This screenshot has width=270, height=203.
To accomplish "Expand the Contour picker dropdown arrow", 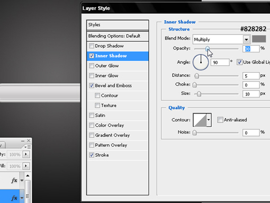I will (x=209, y=120).
